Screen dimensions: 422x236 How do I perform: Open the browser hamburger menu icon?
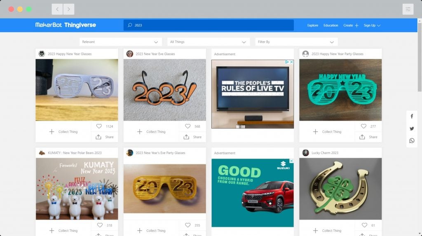(x=408, y=9)
